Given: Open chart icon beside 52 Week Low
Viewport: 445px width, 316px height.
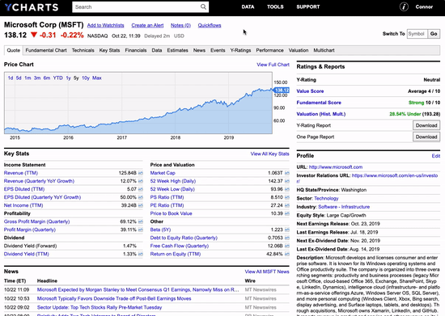Looking at the screenshot, I should (287, 189).
